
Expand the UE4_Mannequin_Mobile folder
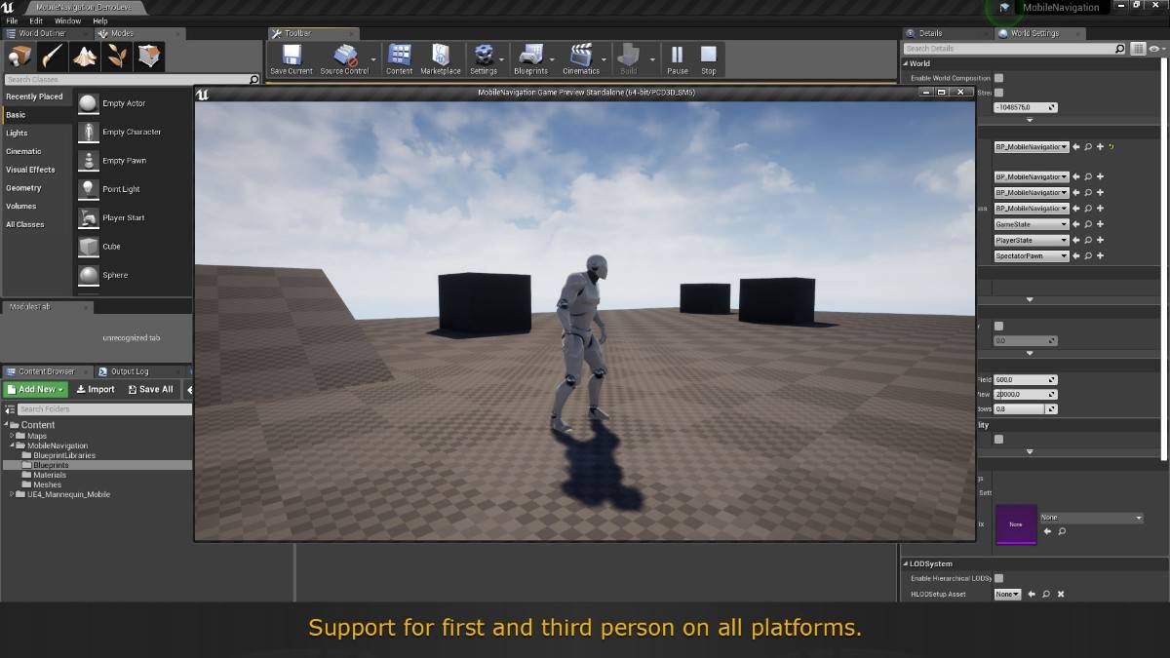(x=12, y=494)
